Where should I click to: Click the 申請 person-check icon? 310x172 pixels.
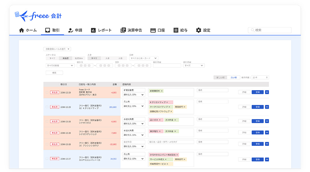(x=71, y=30)
